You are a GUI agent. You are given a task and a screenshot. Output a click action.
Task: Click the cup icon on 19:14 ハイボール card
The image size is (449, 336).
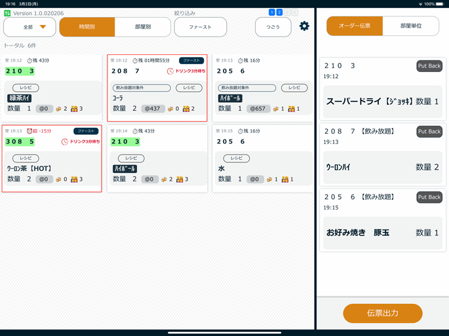click(164, 179)
